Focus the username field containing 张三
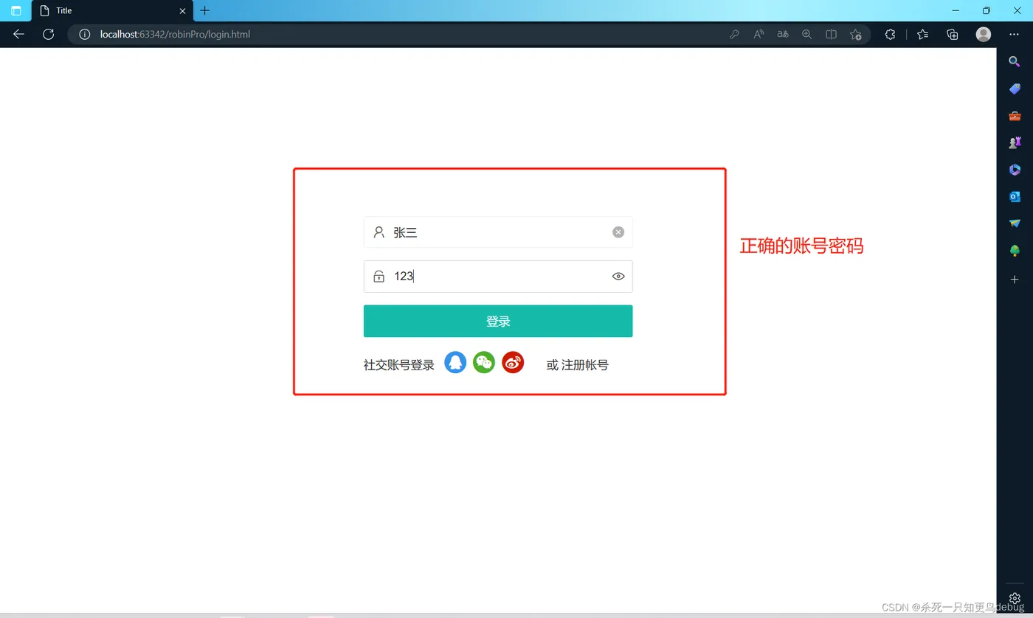1033x618 pixels. (x=498, y=232)
